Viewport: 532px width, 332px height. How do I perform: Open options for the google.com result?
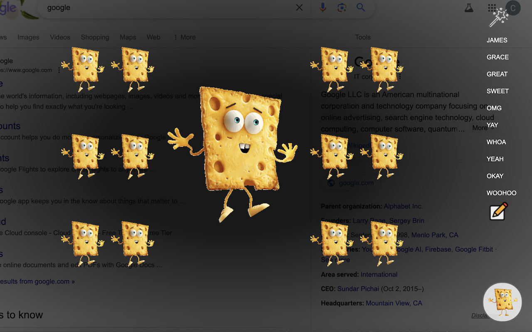(x=59, y=70)
